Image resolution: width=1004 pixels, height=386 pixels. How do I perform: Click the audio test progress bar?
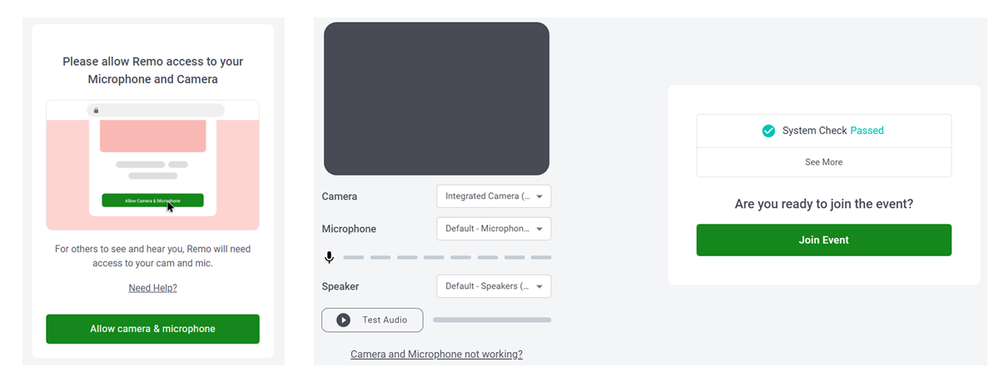[x=492, y=320]
